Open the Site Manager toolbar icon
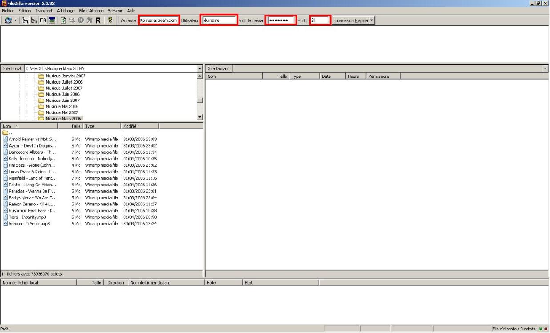Image resolution: width=550 pixels, height=333 pixels. [x=8, y=20]
